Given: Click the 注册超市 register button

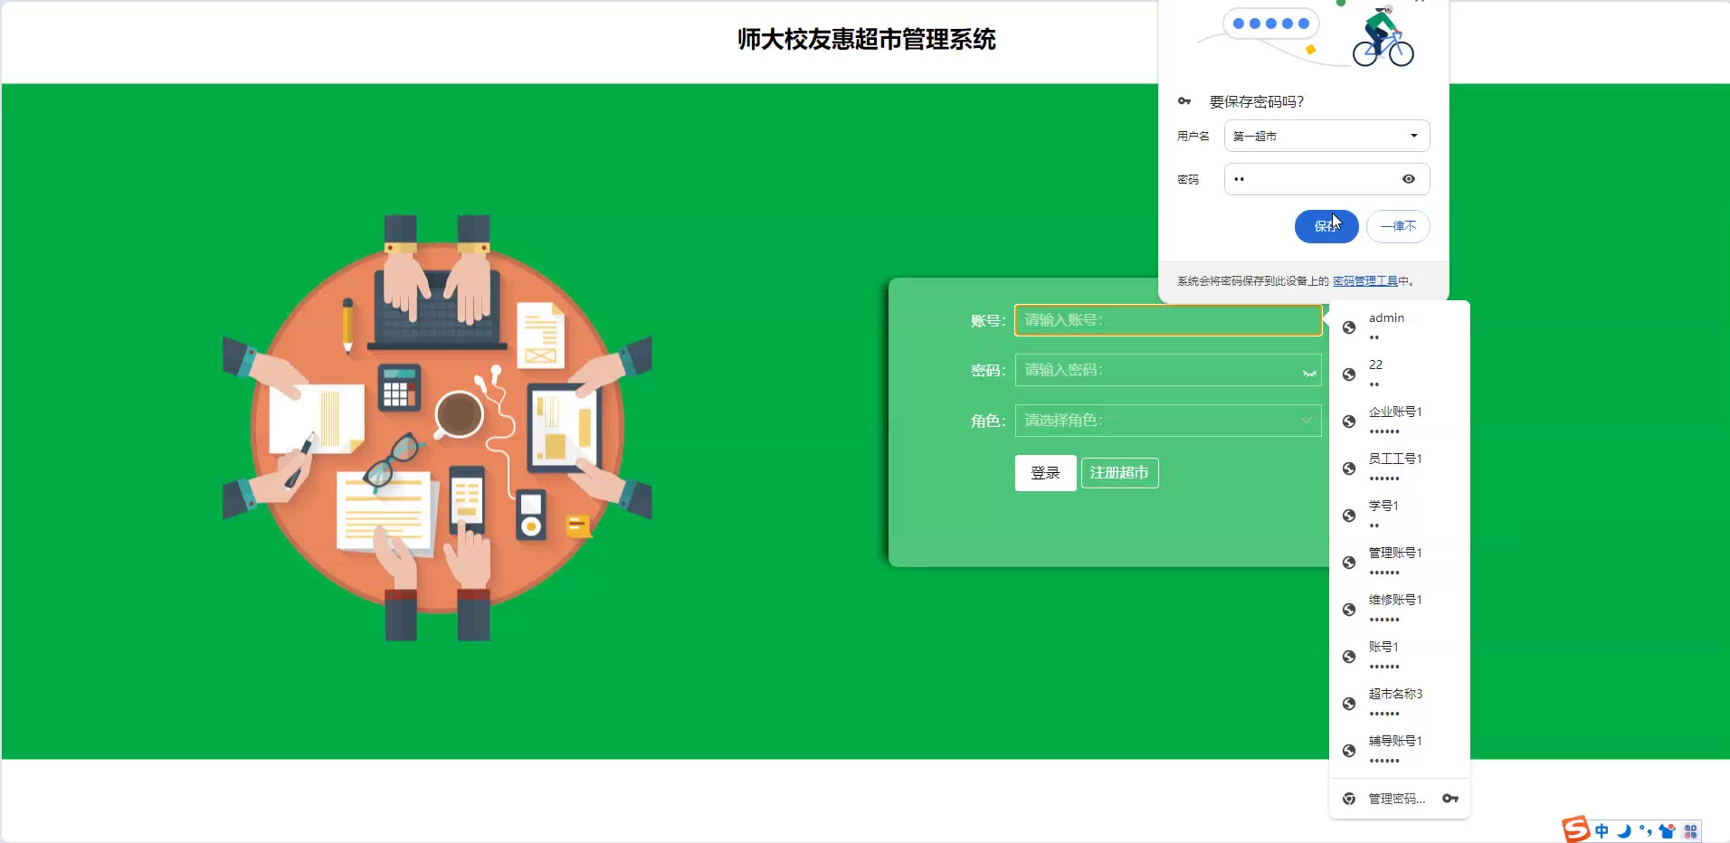Looking at the screenshot, I should click(1119, 473).
